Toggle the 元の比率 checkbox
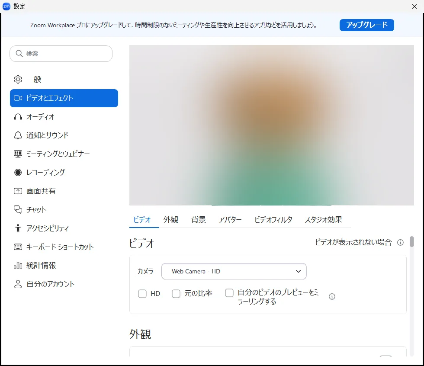This screenshot has width=424, height=366. click(176, 294)
